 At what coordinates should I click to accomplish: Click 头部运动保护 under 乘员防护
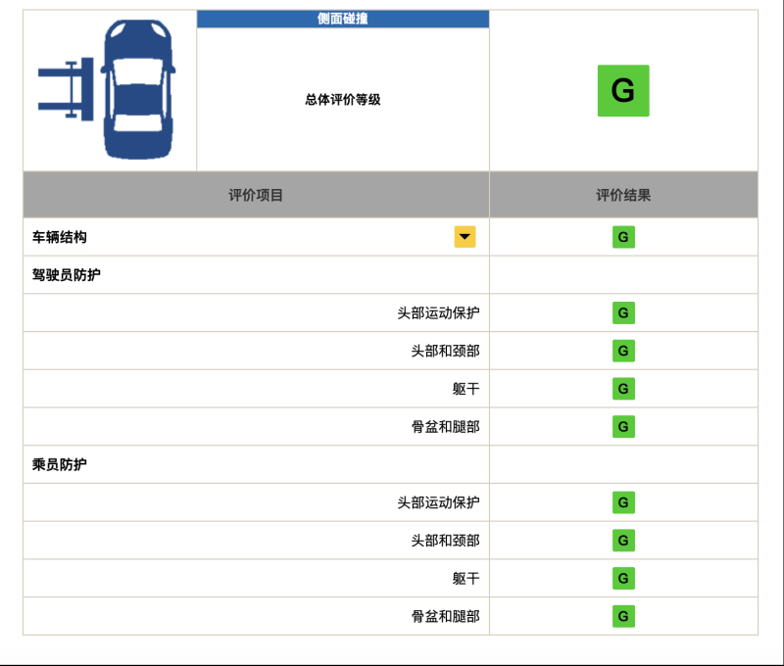coord(438,502)
